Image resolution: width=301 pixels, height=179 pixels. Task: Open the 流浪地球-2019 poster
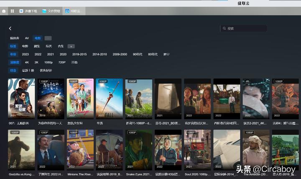[110, 150]
